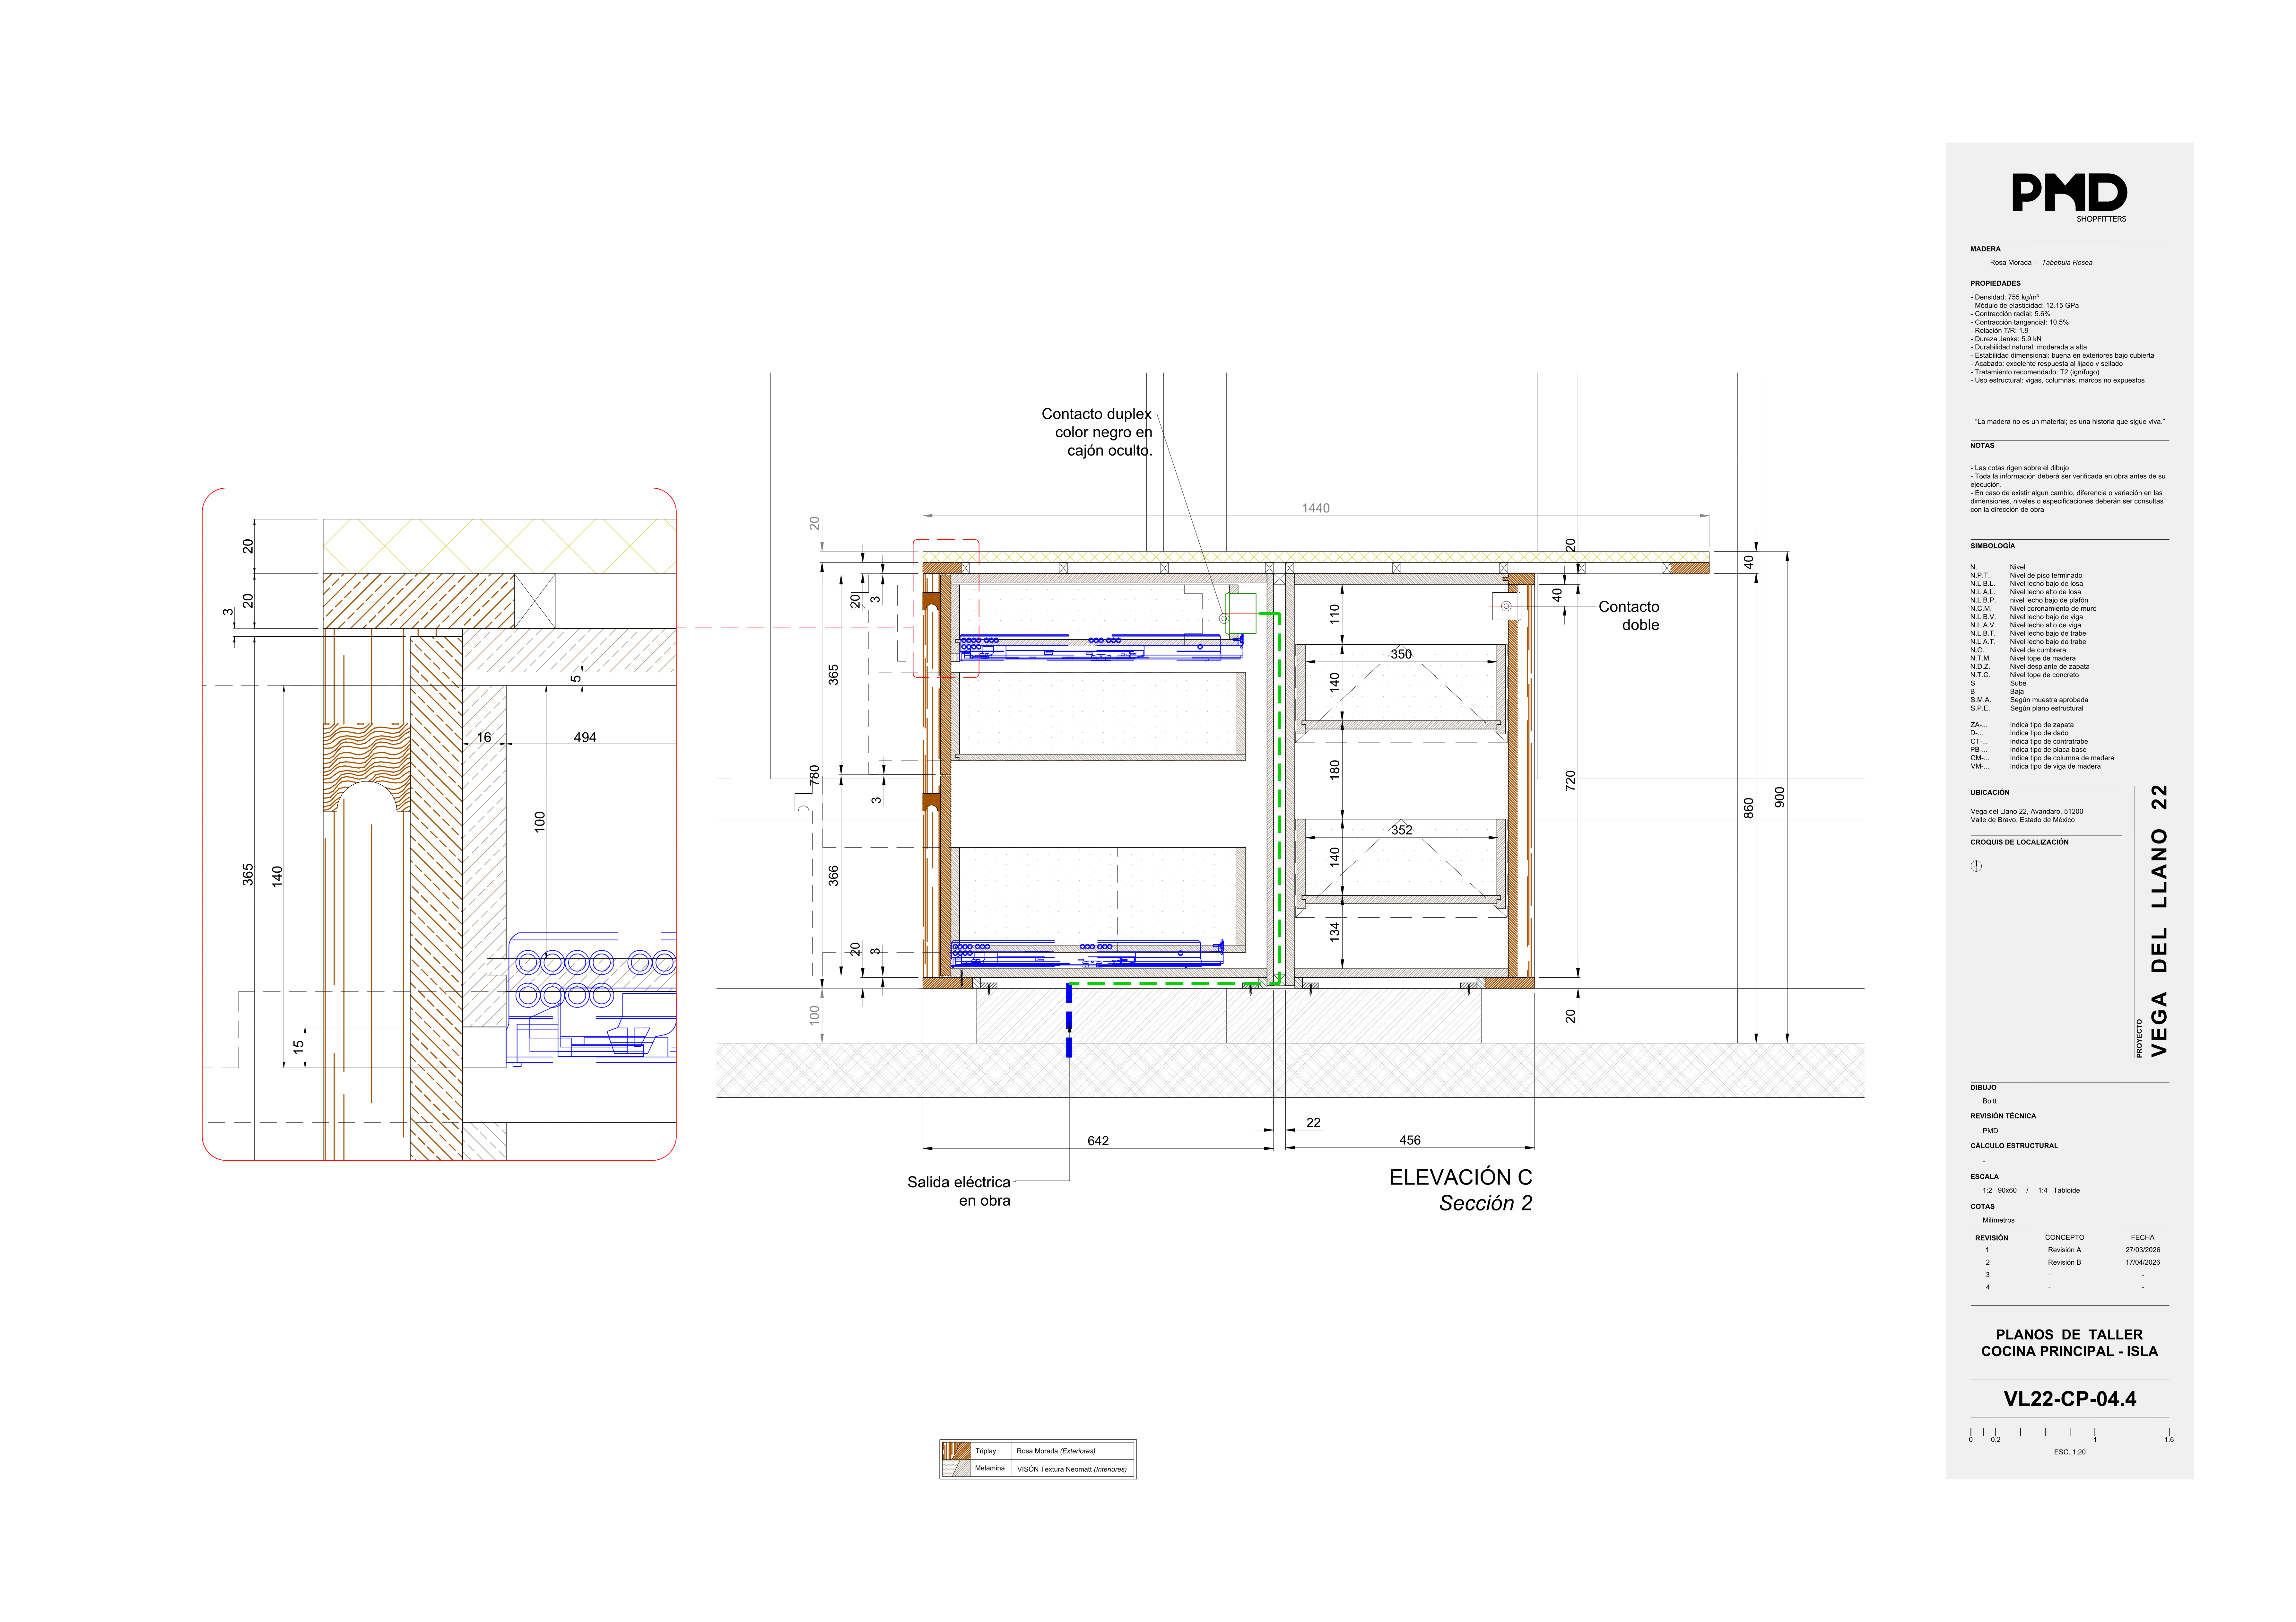Click the 'Contacto doble' annotation
Screen dimensions: 2296x1622
pos(1629,616)
